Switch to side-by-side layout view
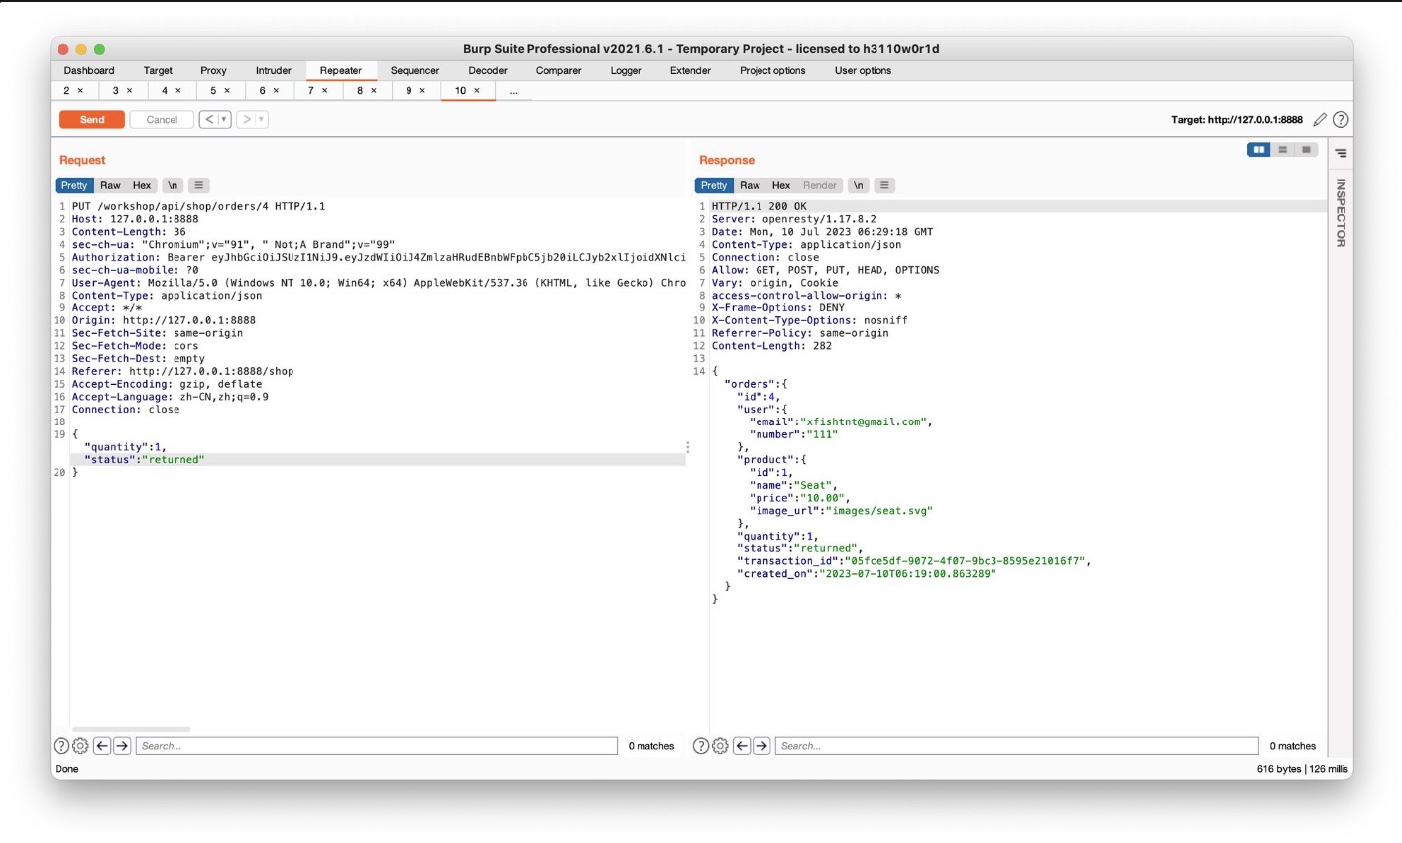 [x=1259, y=150]
